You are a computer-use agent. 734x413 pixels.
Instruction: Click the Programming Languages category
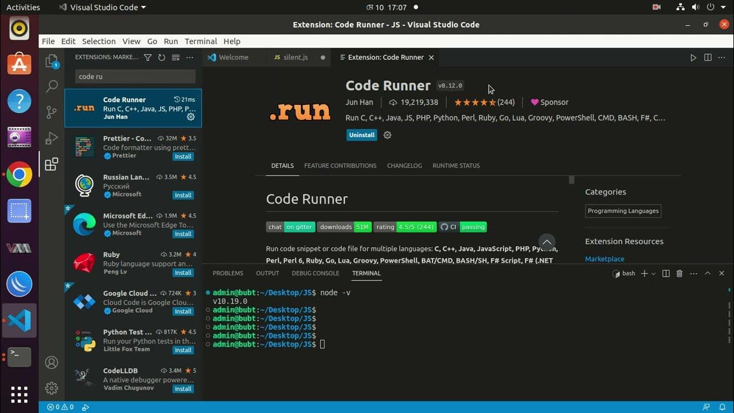tap(623, 211)
